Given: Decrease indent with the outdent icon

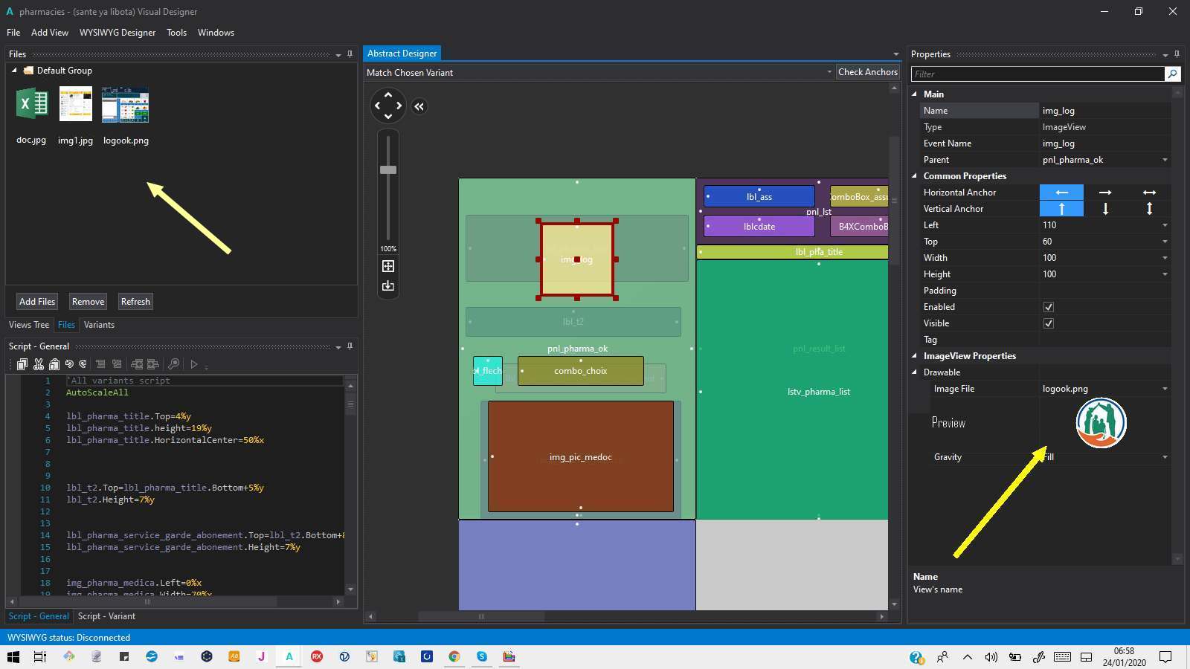Looking at the screenshot, I should 137,364.
